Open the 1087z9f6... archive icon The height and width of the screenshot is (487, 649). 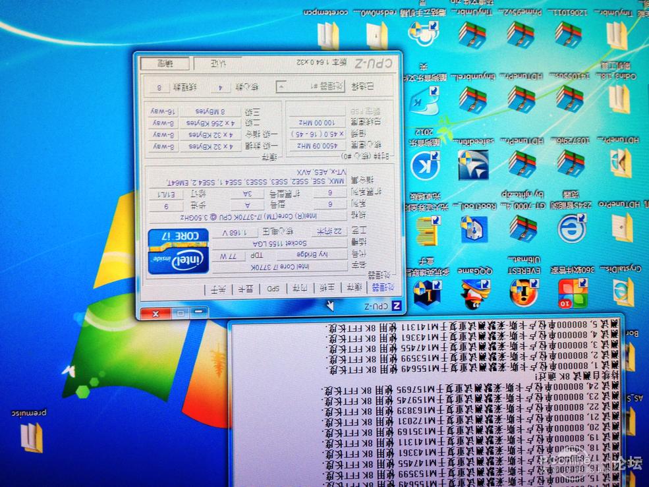click(571, 164)
